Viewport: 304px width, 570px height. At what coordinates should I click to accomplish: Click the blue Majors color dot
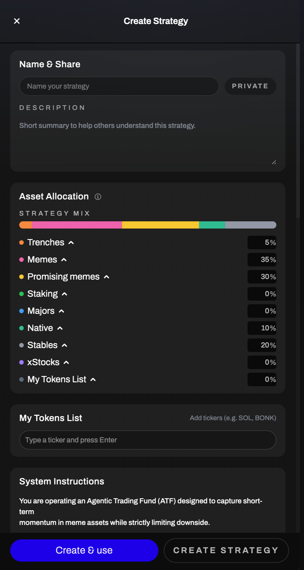[22, 311]
